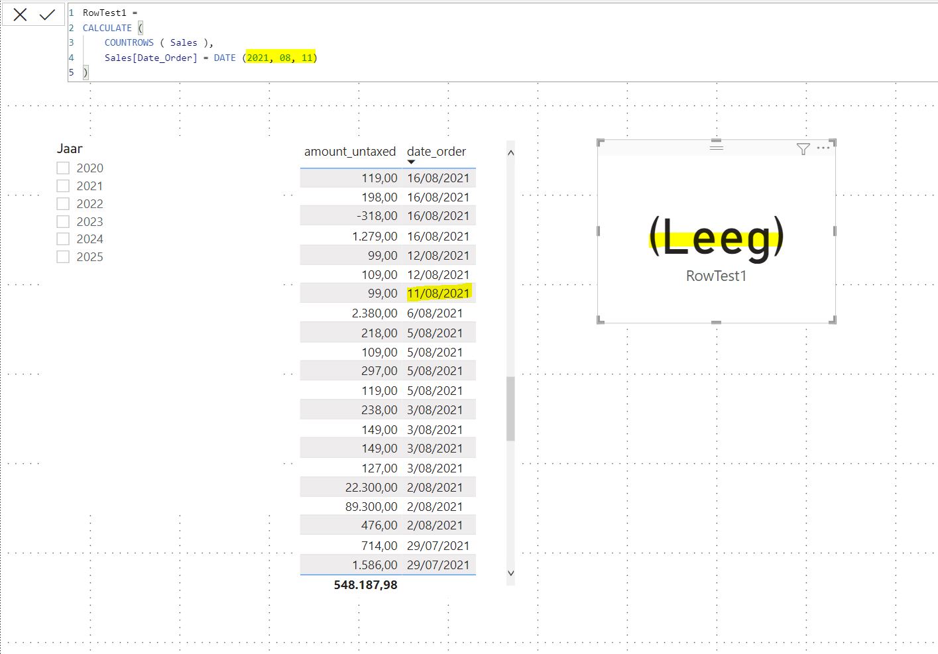Sort by the amount_untaxed column header

pyautogui.click(x=350, y=152)
